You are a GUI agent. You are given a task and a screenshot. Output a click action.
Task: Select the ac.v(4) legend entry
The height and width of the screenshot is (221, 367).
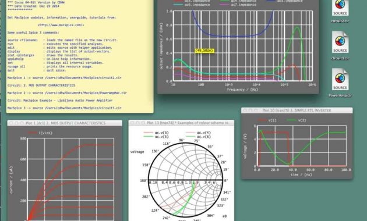coord(198,133)
